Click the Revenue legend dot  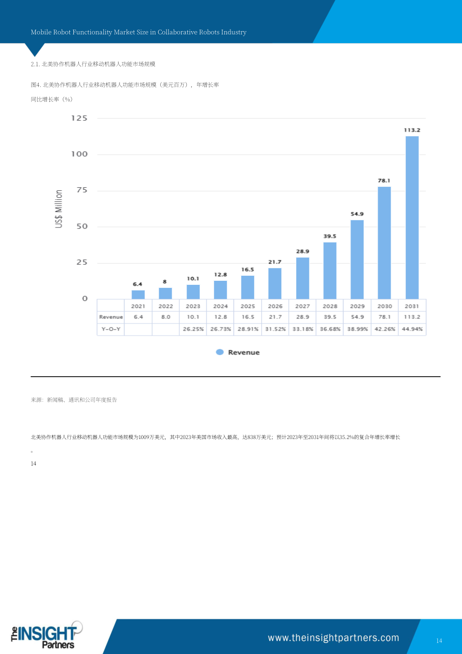point(219,352)
